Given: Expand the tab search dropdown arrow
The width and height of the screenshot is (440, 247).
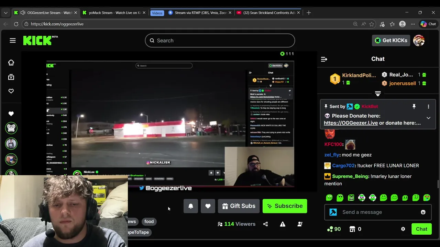Looking at the screenshot, I should click(5, 13).
